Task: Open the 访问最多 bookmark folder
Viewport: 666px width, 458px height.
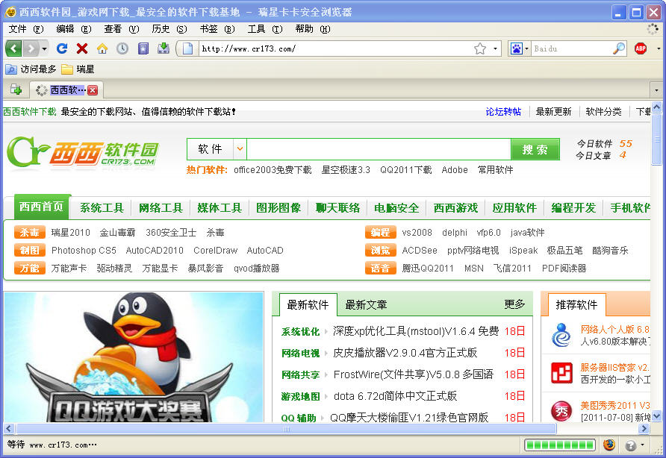Action: (31, 69)
